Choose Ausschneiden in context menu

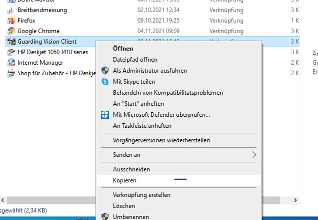[178, 169]
